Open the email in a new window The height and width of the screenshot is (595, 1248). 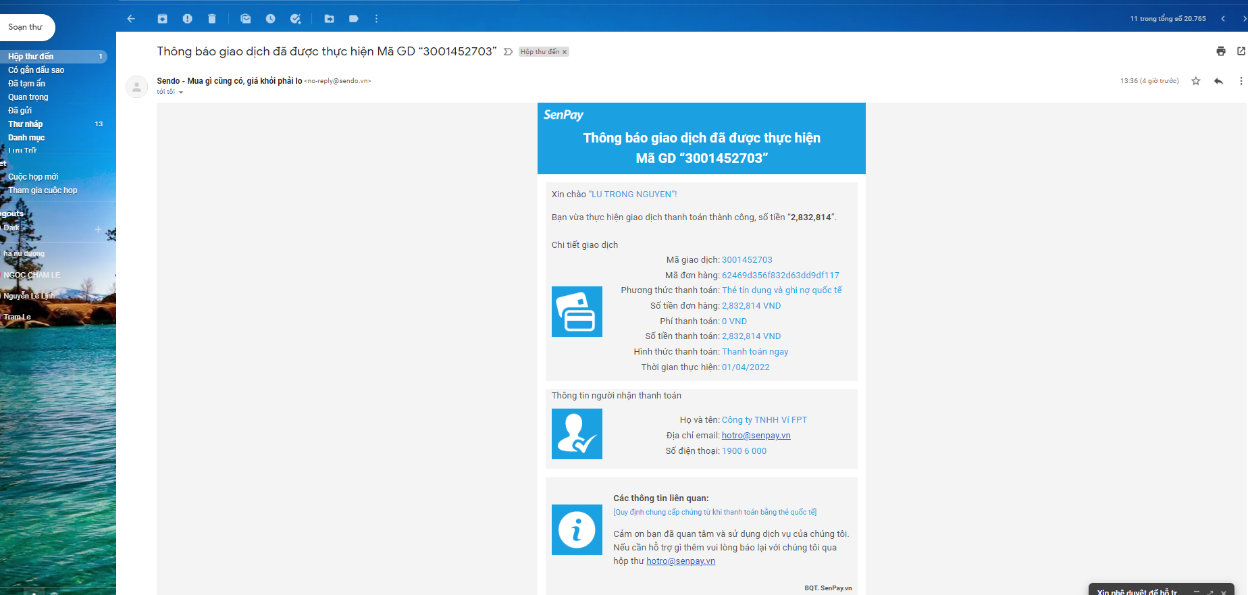tap(1241, 51)
